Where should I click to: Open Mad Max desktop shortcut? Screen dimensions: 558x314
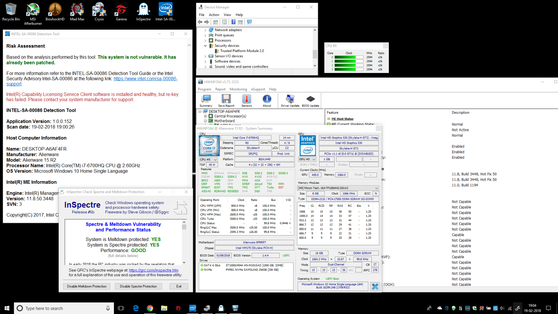tap(77, 12)
